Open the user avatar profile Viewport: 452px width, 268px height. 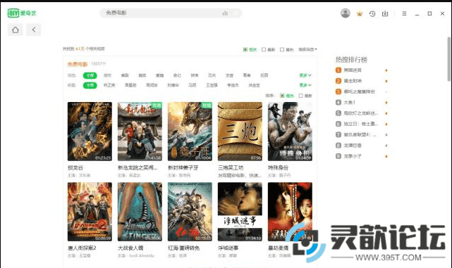point(346,13)
